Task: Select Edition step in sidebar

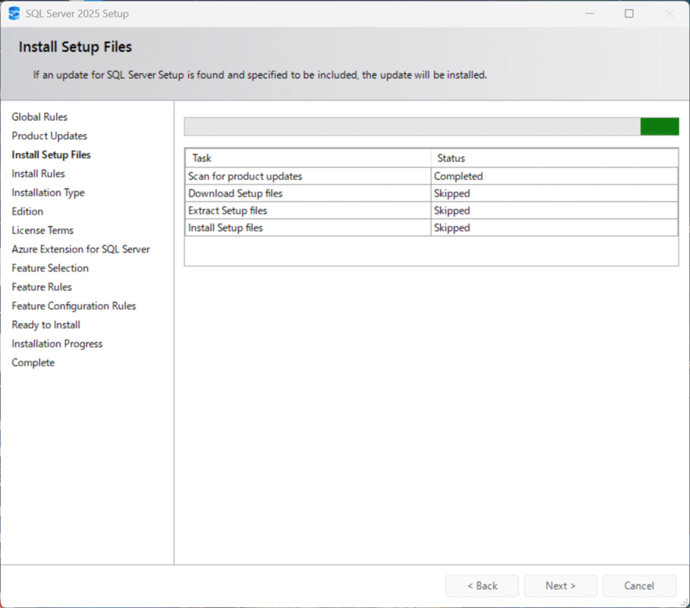Action: tap(27, 212)
